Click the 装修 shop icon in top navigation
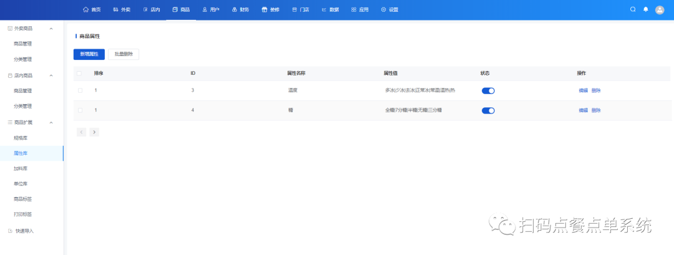Image resolution: width=674 pixels, height=255 pixels. pos(265,10)
